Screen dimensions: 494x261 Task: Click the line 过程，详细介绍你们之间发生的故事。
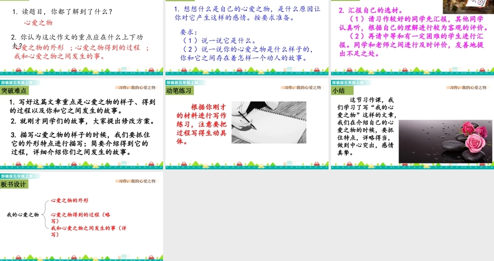[71, 152]
